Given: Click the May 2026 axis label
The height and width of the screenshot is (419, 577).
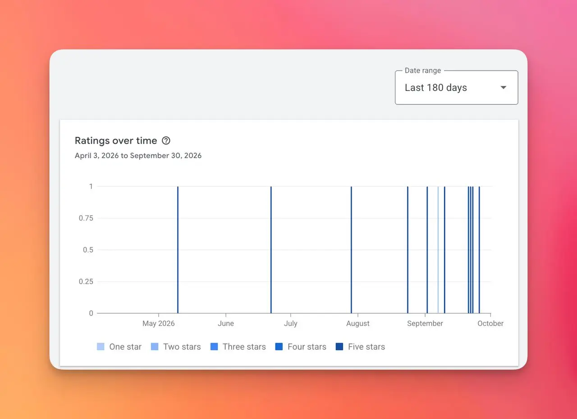Looking at the screenshot, I should click(x=158, y=323).
